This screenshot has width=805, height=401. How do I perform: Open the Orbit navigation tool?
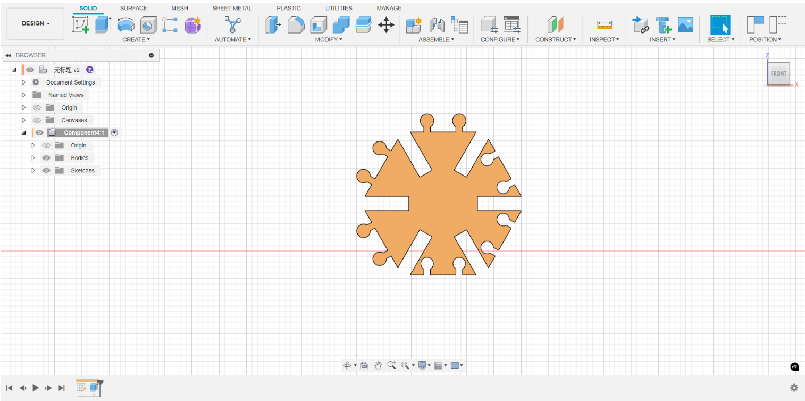pos(347,365)
